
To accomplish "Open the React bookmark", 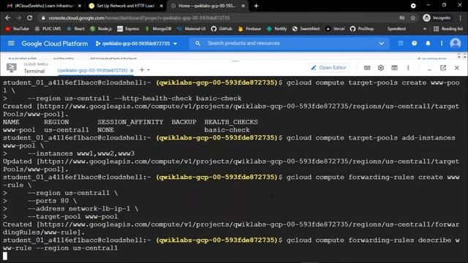I will 75,29.
